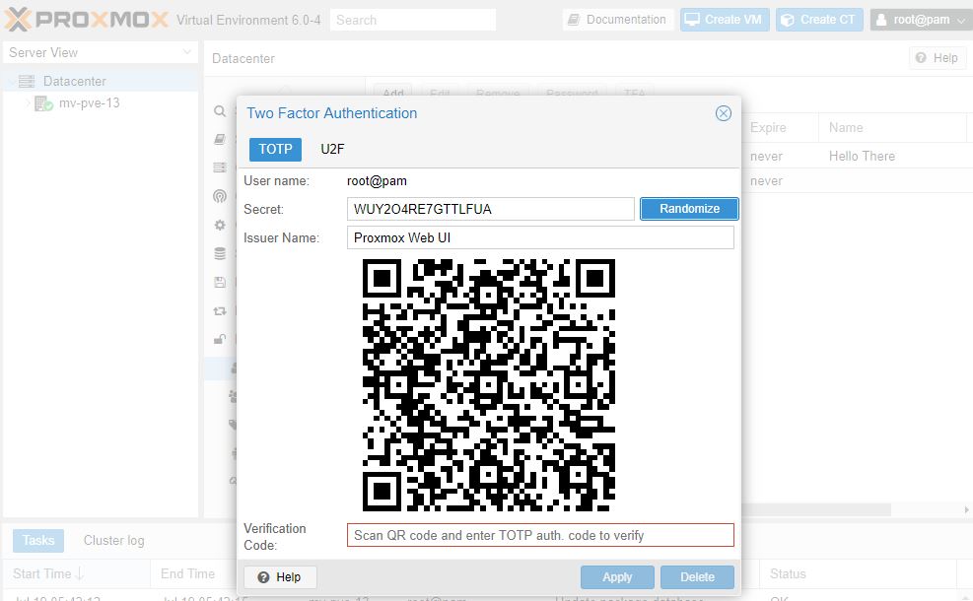Click the TOTP QR code image
The width and height of the screenshot is (973, 601).
(x=488, y=384)
